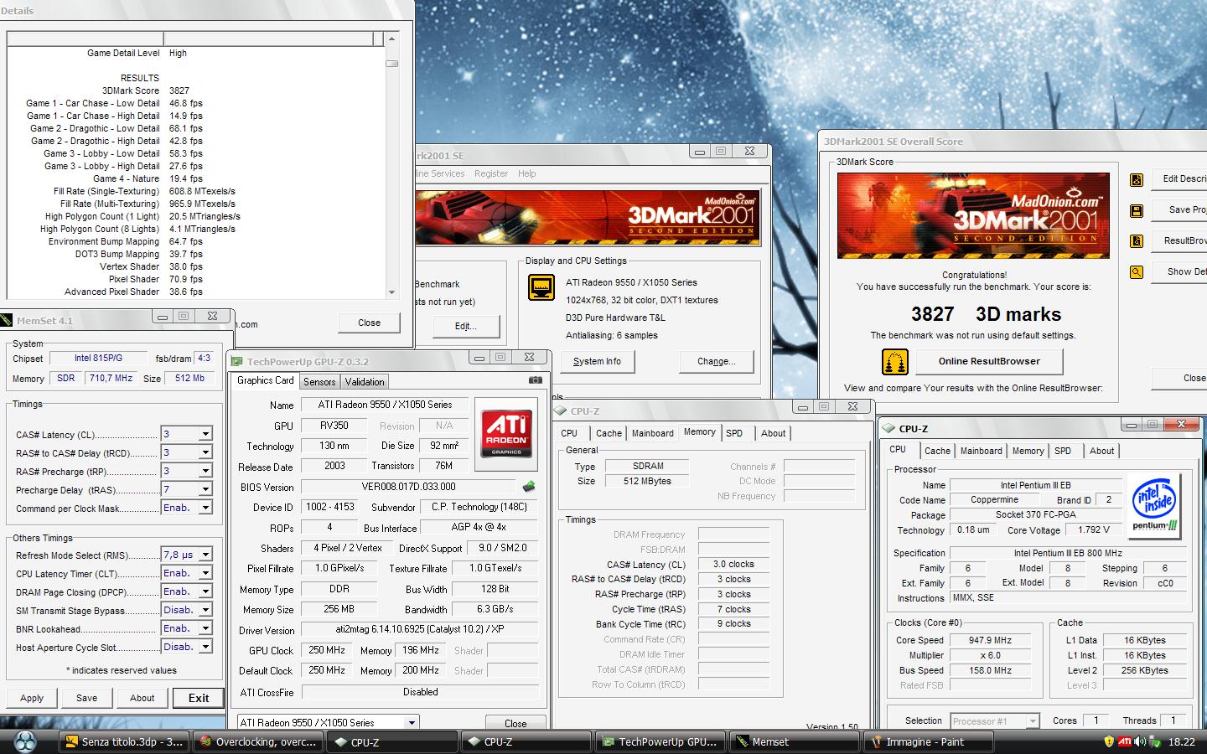Click the MemSet title bar icon

[7, 320]
